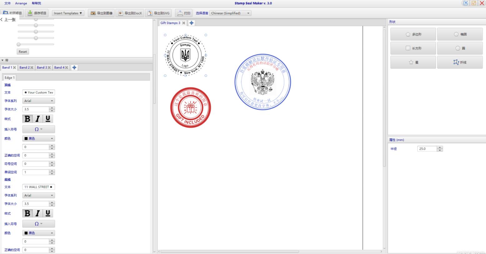The image size is (486, 254).
Task: Select the Edge 1 tab
Action: click(9, 78)
